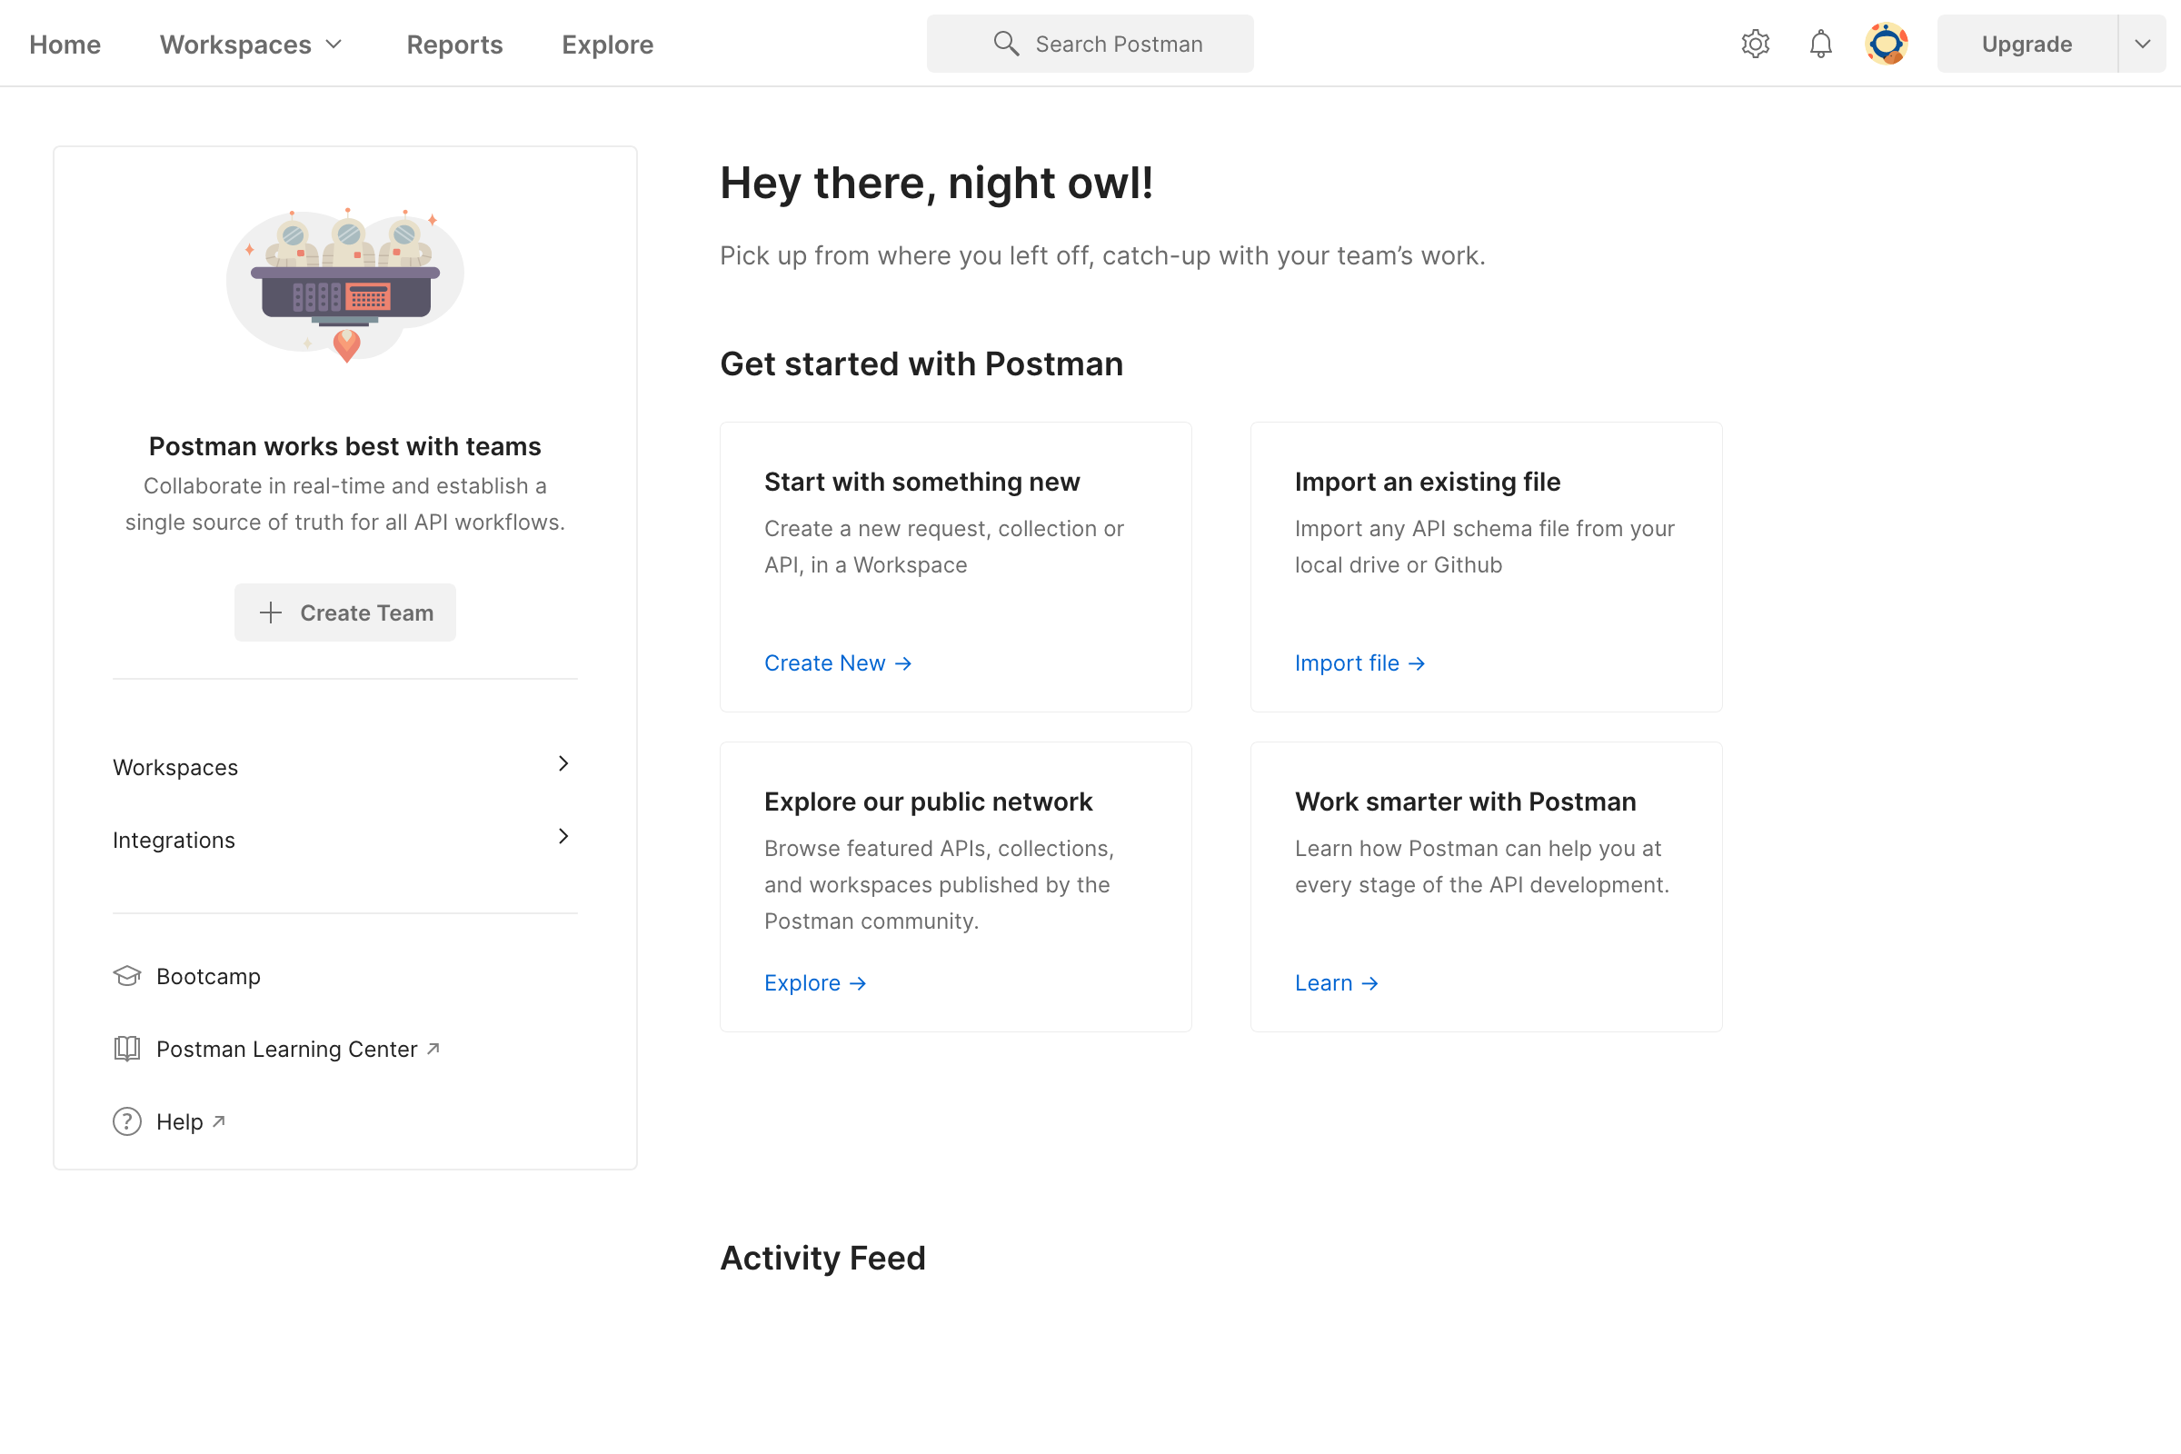Open the dropdown arrow beside Upgrade

(2142, 44)
